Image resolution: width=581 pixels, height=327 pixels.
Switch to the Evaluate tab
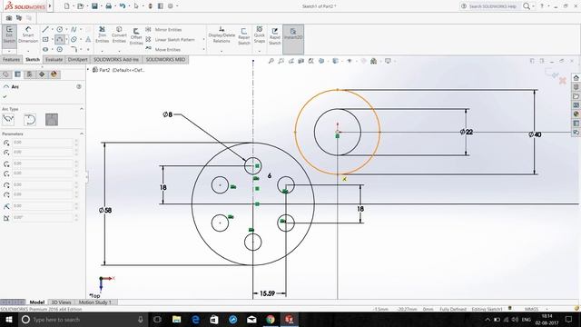coord(54,59)
